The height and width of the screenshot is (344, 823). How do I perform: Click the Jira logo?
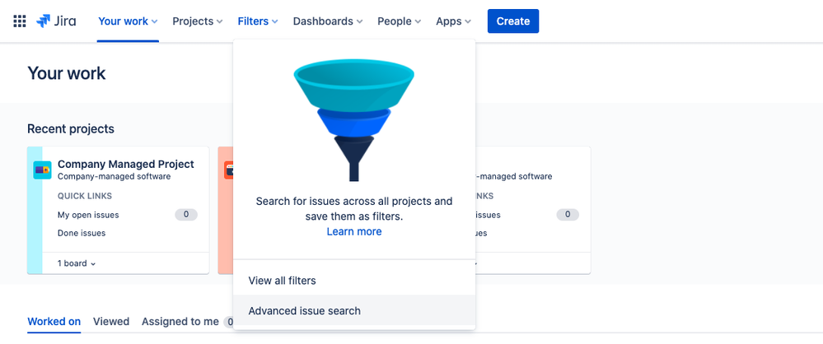(x=56, y=21)
